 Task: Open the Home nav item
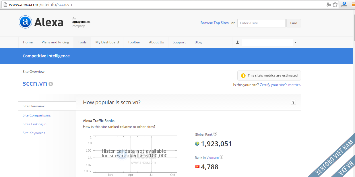click(28, 42)
